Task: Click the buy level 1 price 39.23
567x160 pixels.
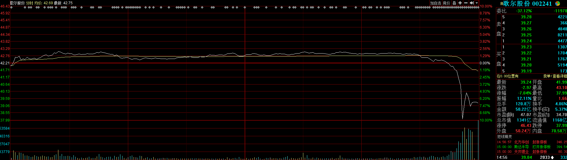Action: tap(526, 47)
